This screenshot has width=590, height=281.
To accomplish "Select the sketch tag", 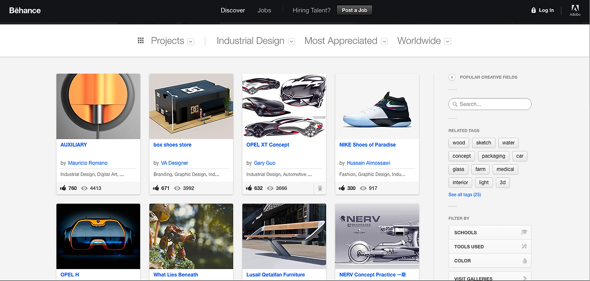I will (x=484, y=143).
